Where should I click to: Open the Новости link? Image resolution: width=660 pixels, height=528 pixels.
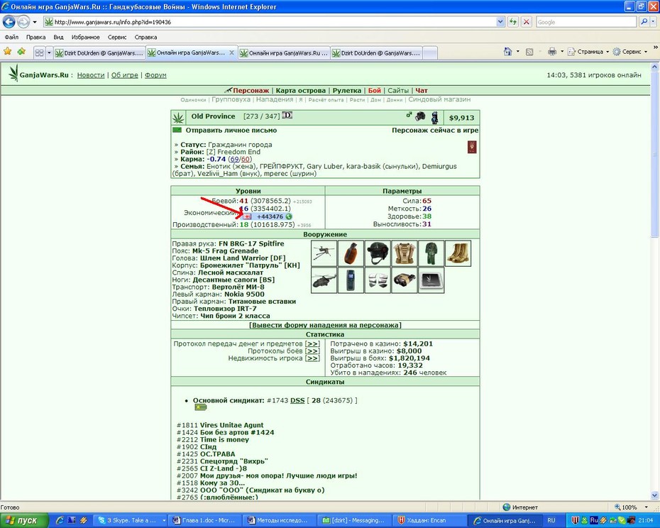coord(91,75)
